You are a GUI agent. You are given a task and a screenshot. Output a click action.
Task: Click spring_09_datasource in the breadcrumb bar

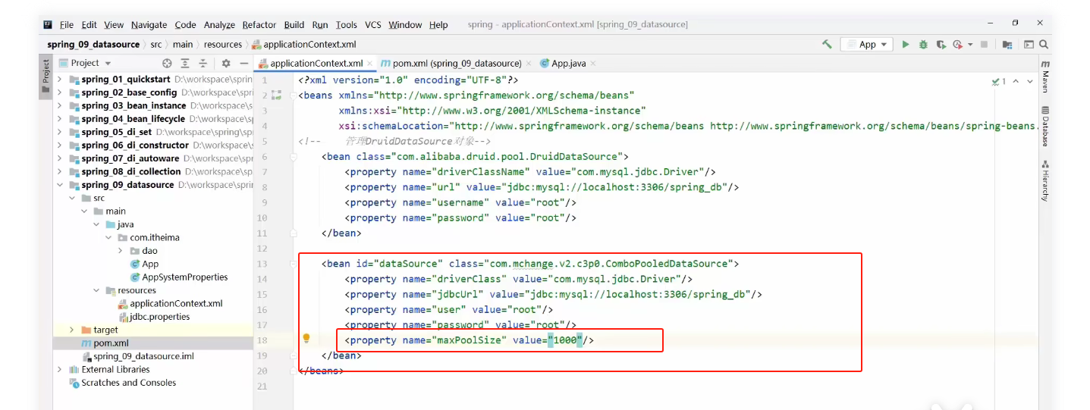[x=93, y=45]
